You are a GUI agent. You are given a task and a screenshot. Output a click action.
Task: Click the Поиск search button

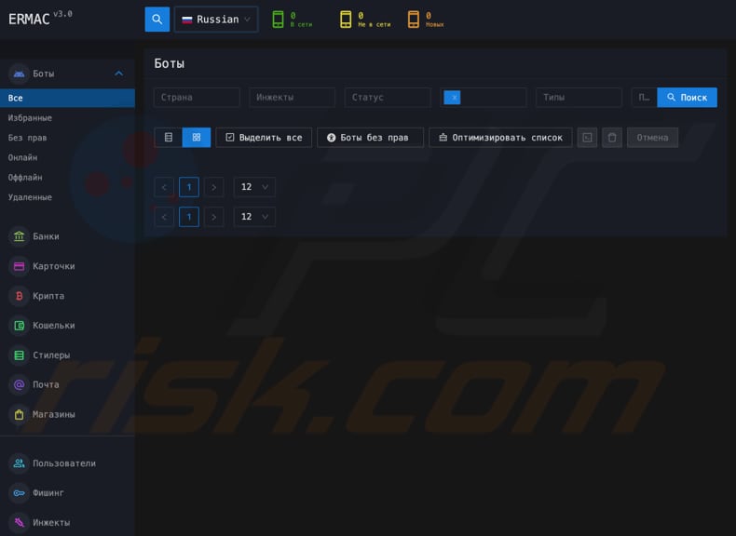point(687,98)
